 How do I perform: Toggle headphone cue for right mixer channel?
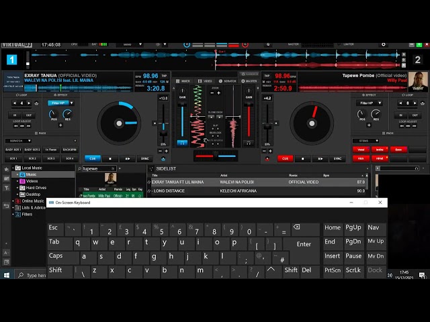(x=249, y=143)
